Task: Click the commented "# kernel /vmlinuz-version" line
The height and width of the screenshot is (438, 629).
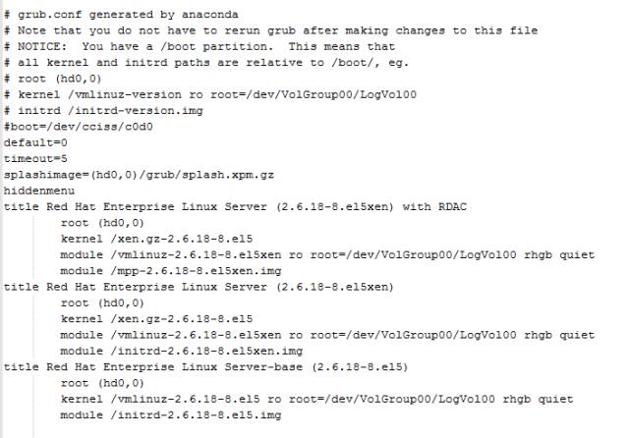Action: (x=198, y=92)
